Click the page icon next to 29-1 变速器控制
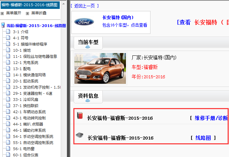 8,93
